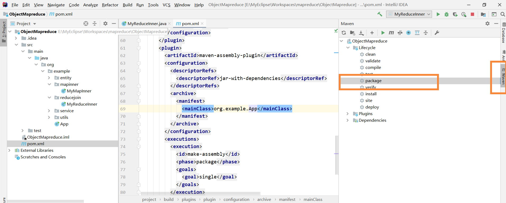The width and height of the screenshot is (506, 203).
Task: Click the Download Sources Maven icon
Action: tap(361, 33)
